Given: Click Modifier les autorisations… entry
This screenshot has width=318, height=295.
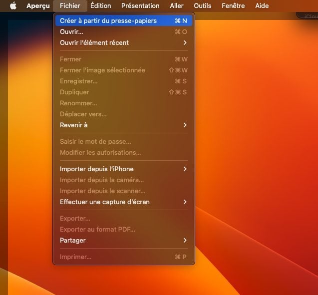Looking at the screenshot, I should click(124, 152).
